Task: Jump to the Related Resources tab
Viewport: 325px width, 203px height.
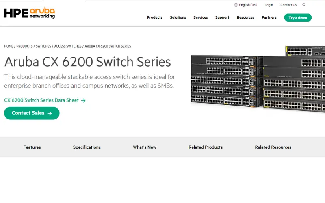Action: pyautogui.click(x=273, y=147)
